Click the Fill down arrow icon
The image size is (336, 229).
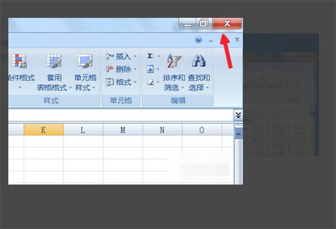point(150,69)
